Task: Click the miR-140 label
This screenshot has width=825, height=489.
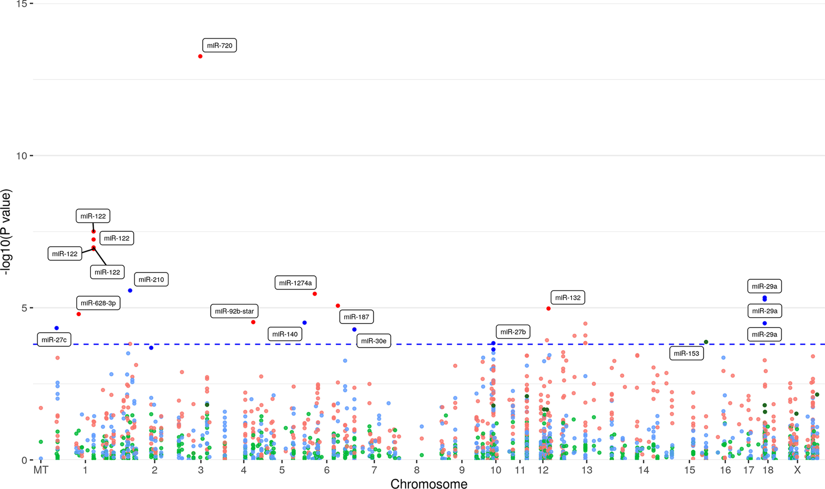Action: click(285, 334)
